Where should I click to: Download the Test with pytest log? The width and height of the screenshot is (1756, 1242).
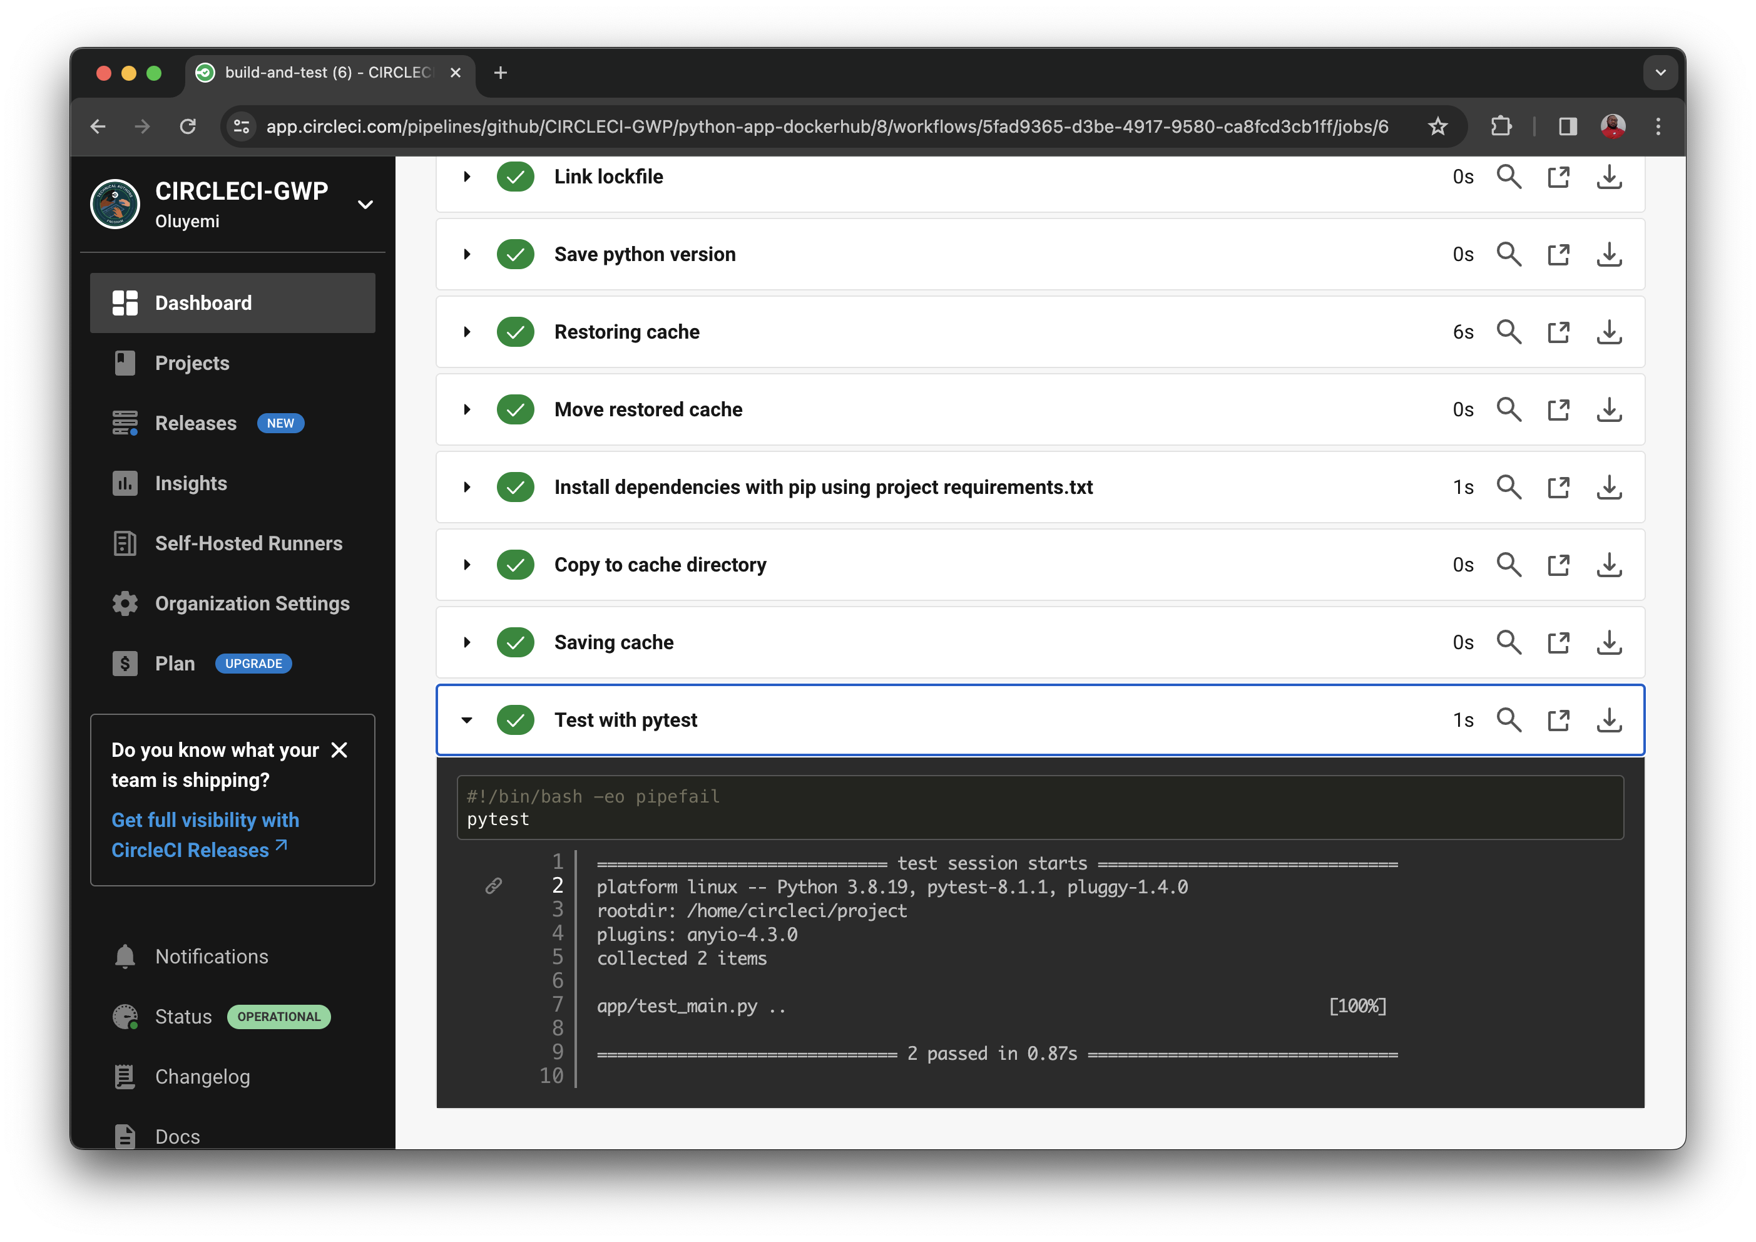point(1608,720)
